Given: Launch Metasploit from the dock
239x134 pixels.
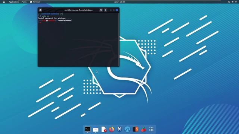Looking at the screenshot, I should [x=119, y=129].
